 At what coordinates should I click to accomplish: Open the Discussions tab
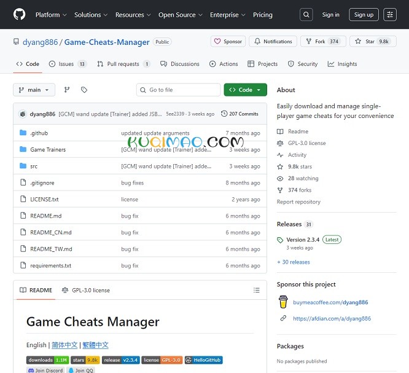pyautogui.click(x=180, y=64)
